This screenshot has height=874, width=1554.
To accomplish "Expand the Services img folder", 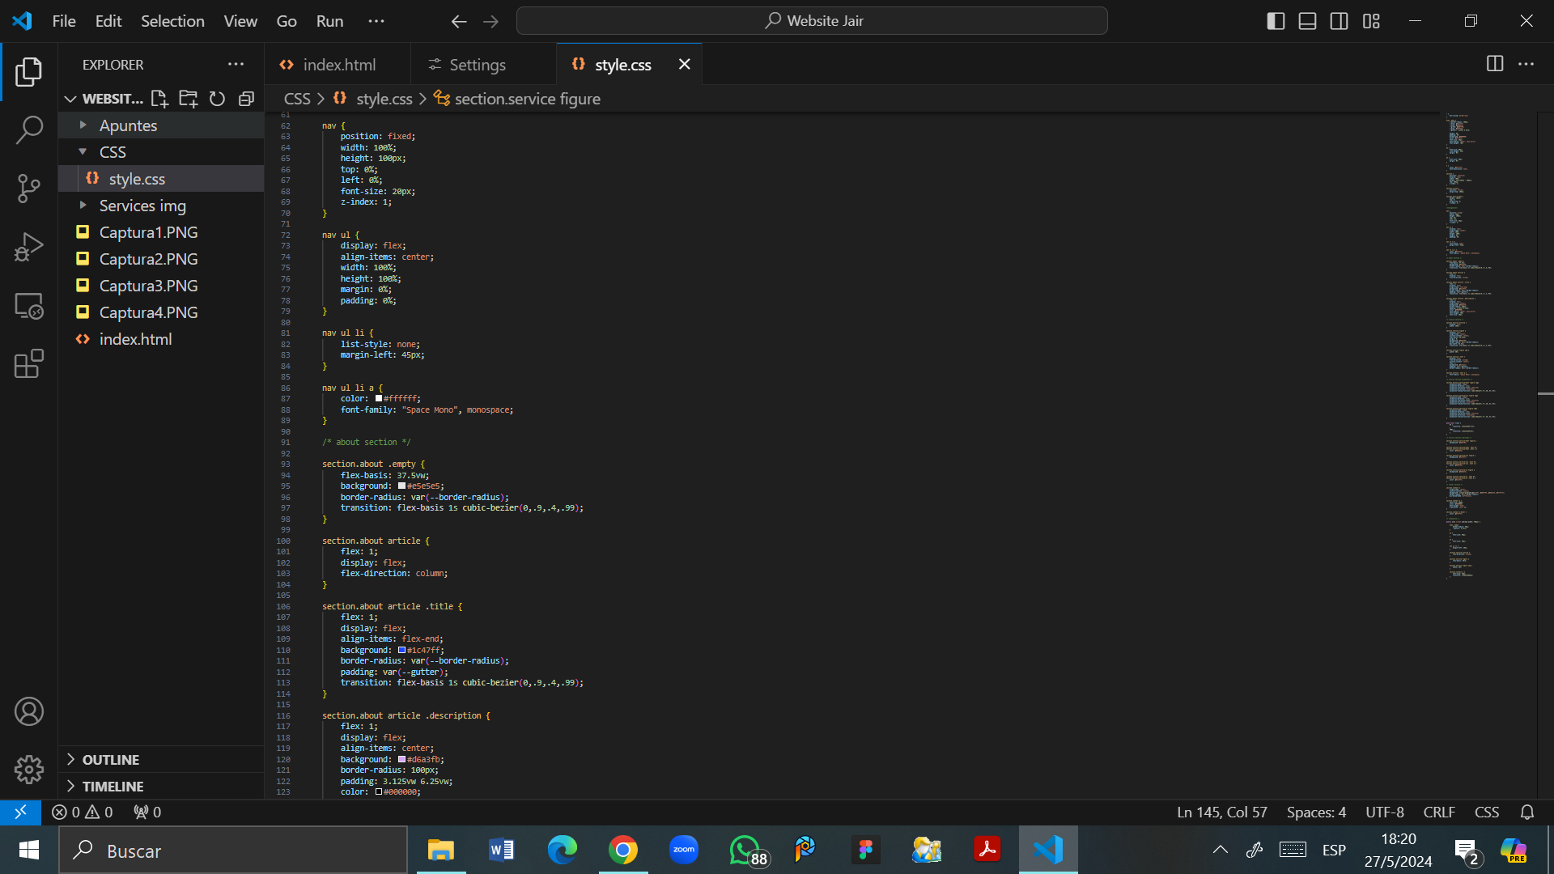I will click(142, 206).
